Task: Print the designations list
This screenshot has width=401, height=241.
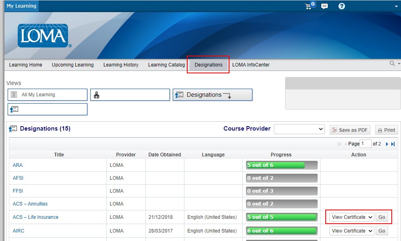Action: coord(387,130)
